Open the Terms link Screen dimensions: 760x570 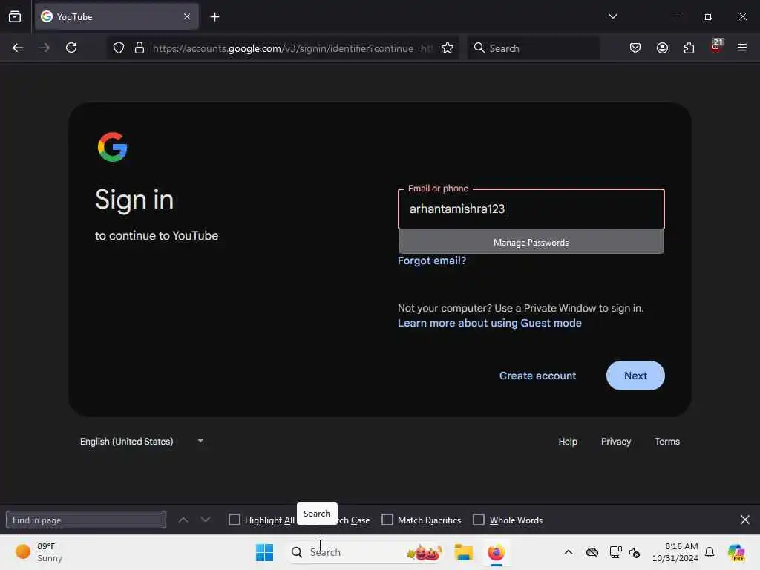[x=667, y=442]
